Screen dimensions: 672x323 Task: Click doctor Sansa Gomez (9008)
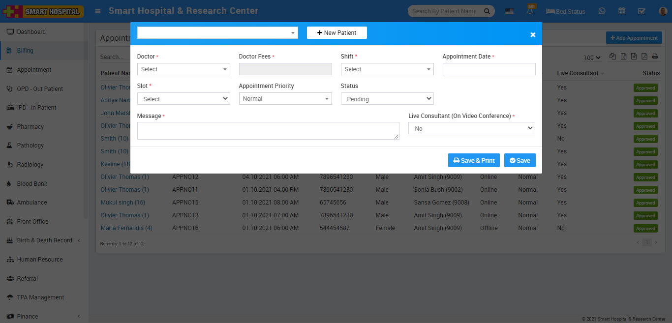point(442,203)
